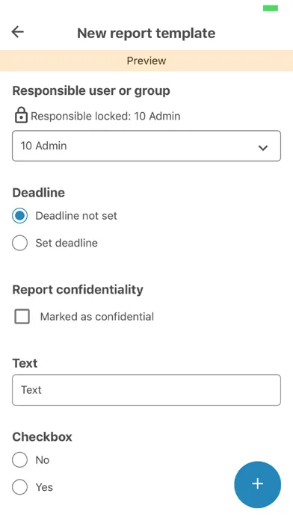
Task: Click the lock icon beside Responsible locked
Action: pos(21,115)
